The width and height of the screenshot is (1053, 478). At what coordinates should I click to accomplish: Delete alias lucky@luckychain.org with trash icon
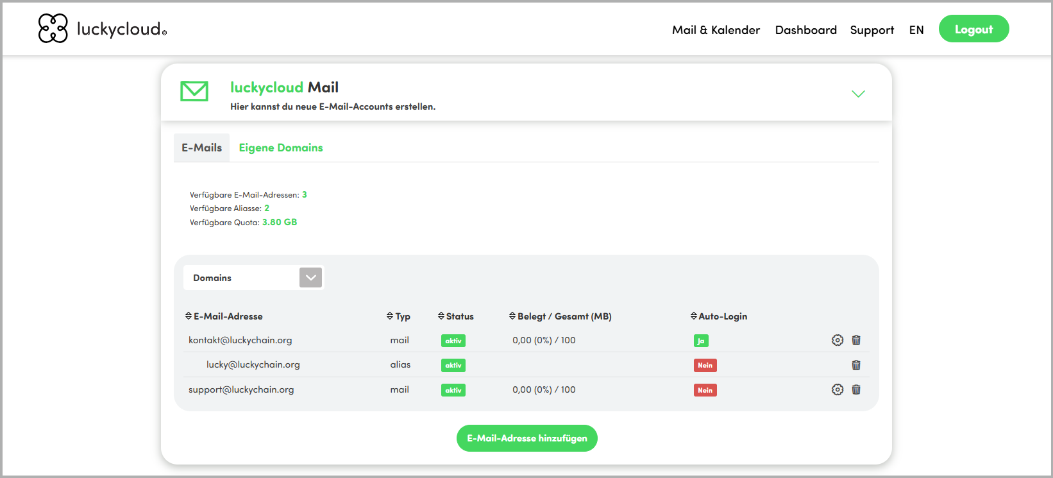point(855,365)
